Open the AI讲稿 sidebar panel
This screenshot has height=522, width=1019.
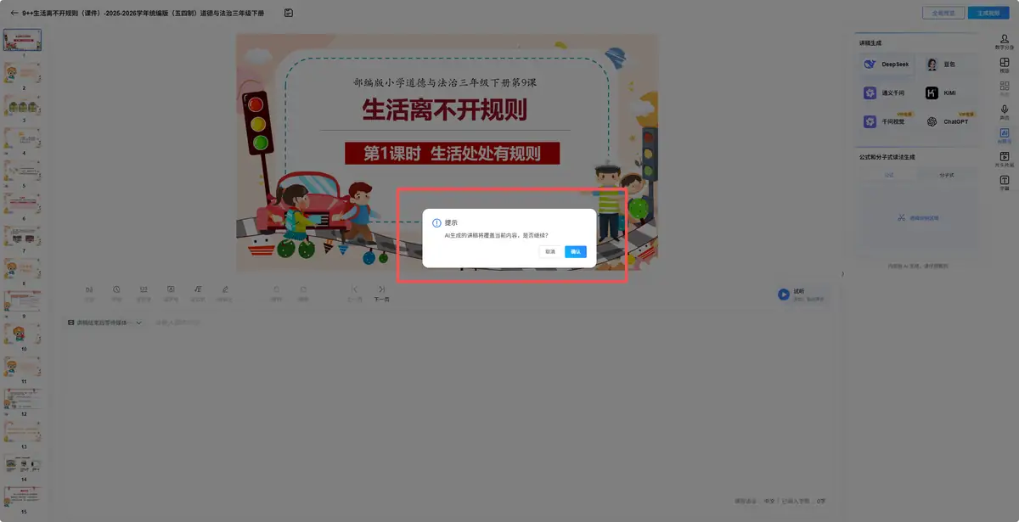coord(1005,136)
